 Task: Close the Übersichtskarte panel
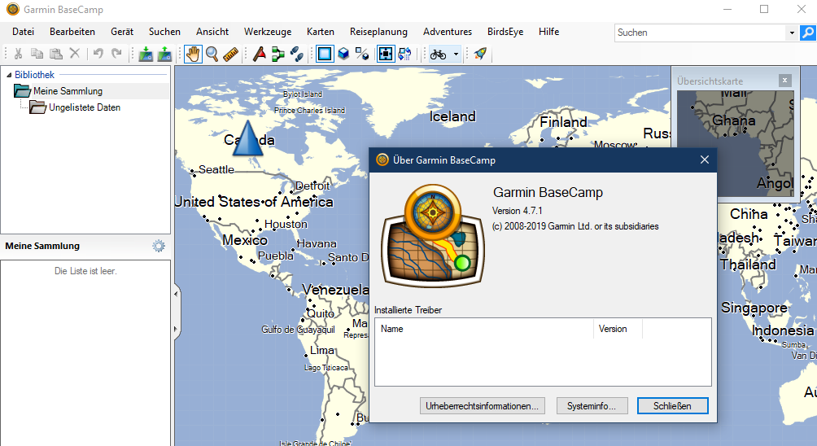pyautogui.click(x=784, y=81)
